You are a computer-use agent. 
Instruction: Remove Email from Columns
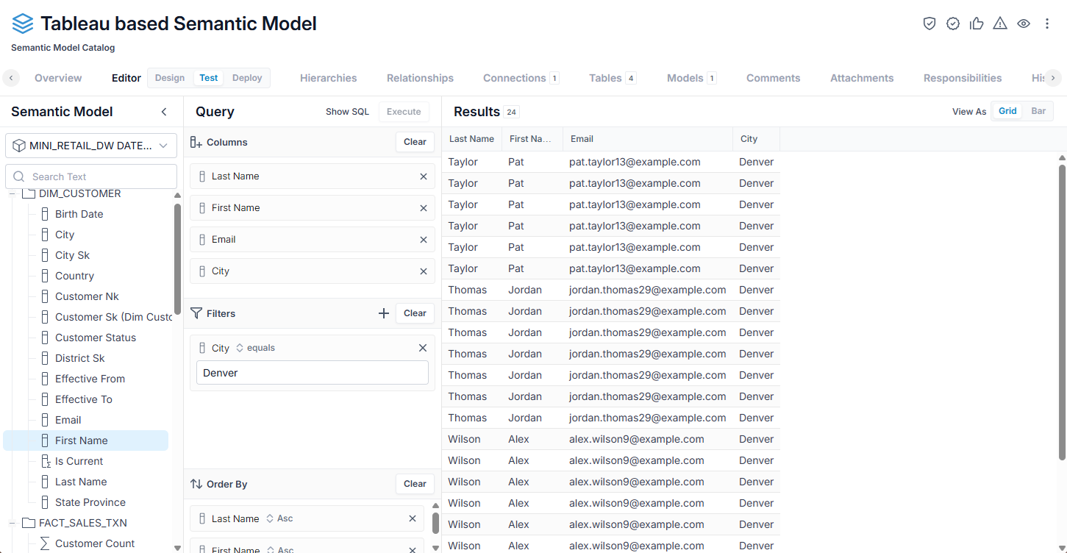coord(424,240)
